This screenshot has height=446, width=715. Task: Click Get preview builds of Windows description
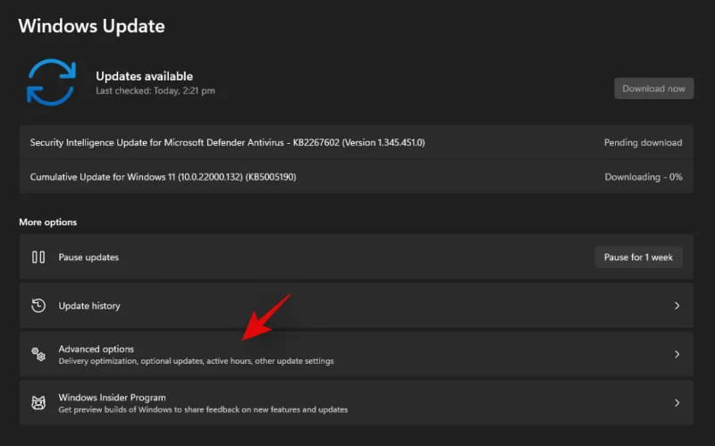(x=203, y=409)
